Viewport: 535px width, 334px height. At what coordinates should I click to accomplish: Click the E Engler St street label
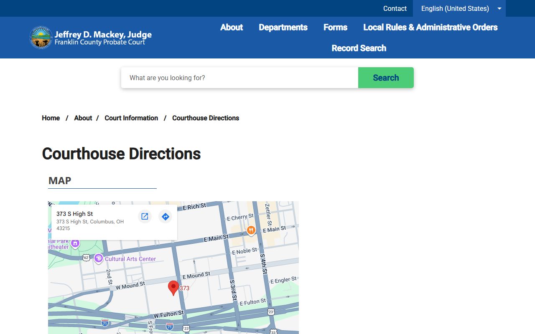click(x=283, y=280)
